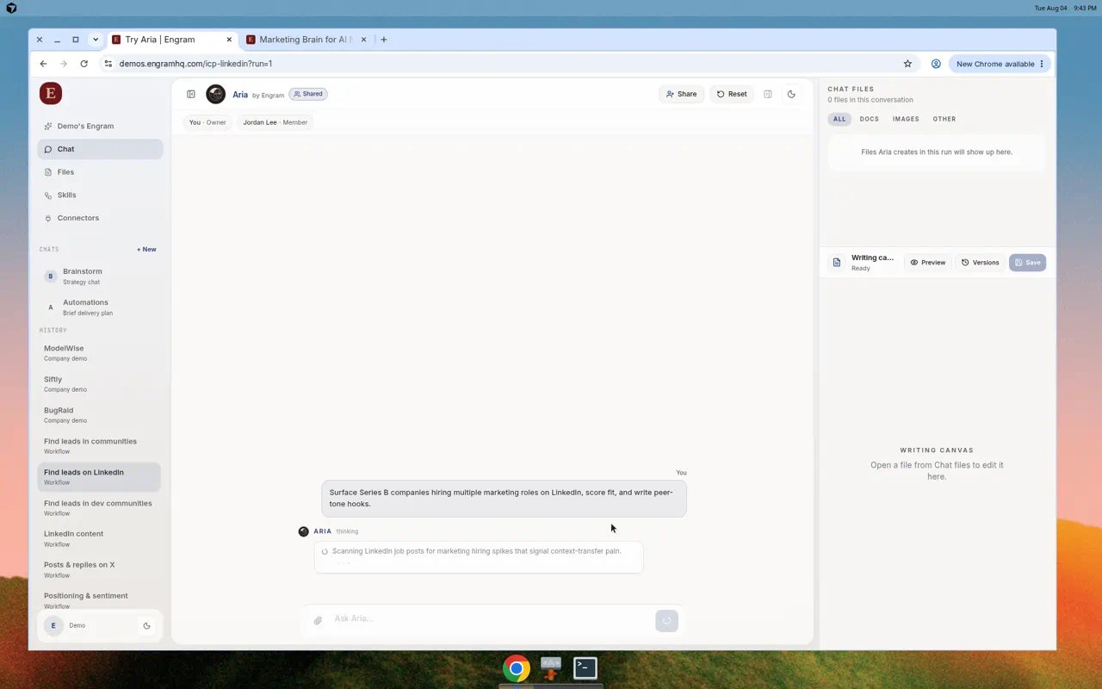Image resolution: width=1102 pixels, height=689 pixels.
Task: Click the user's sent message bubble
Action: [x=504, y=499]
